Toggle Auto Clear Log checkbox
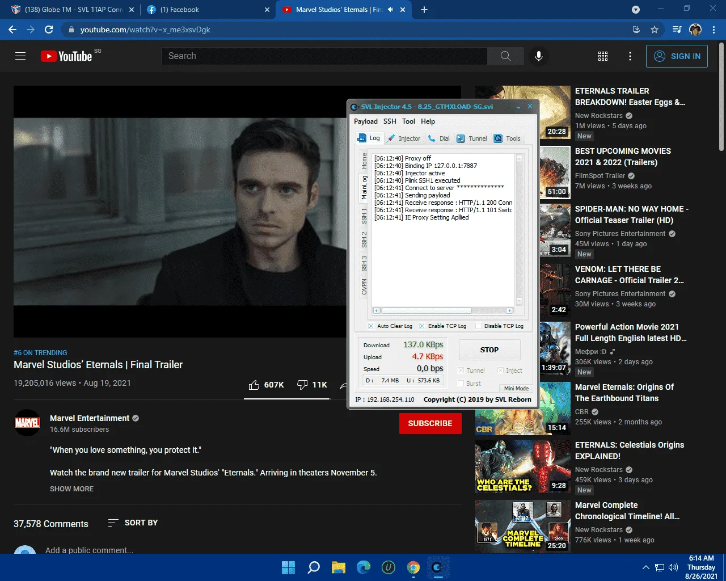 [x=371, y=326]
